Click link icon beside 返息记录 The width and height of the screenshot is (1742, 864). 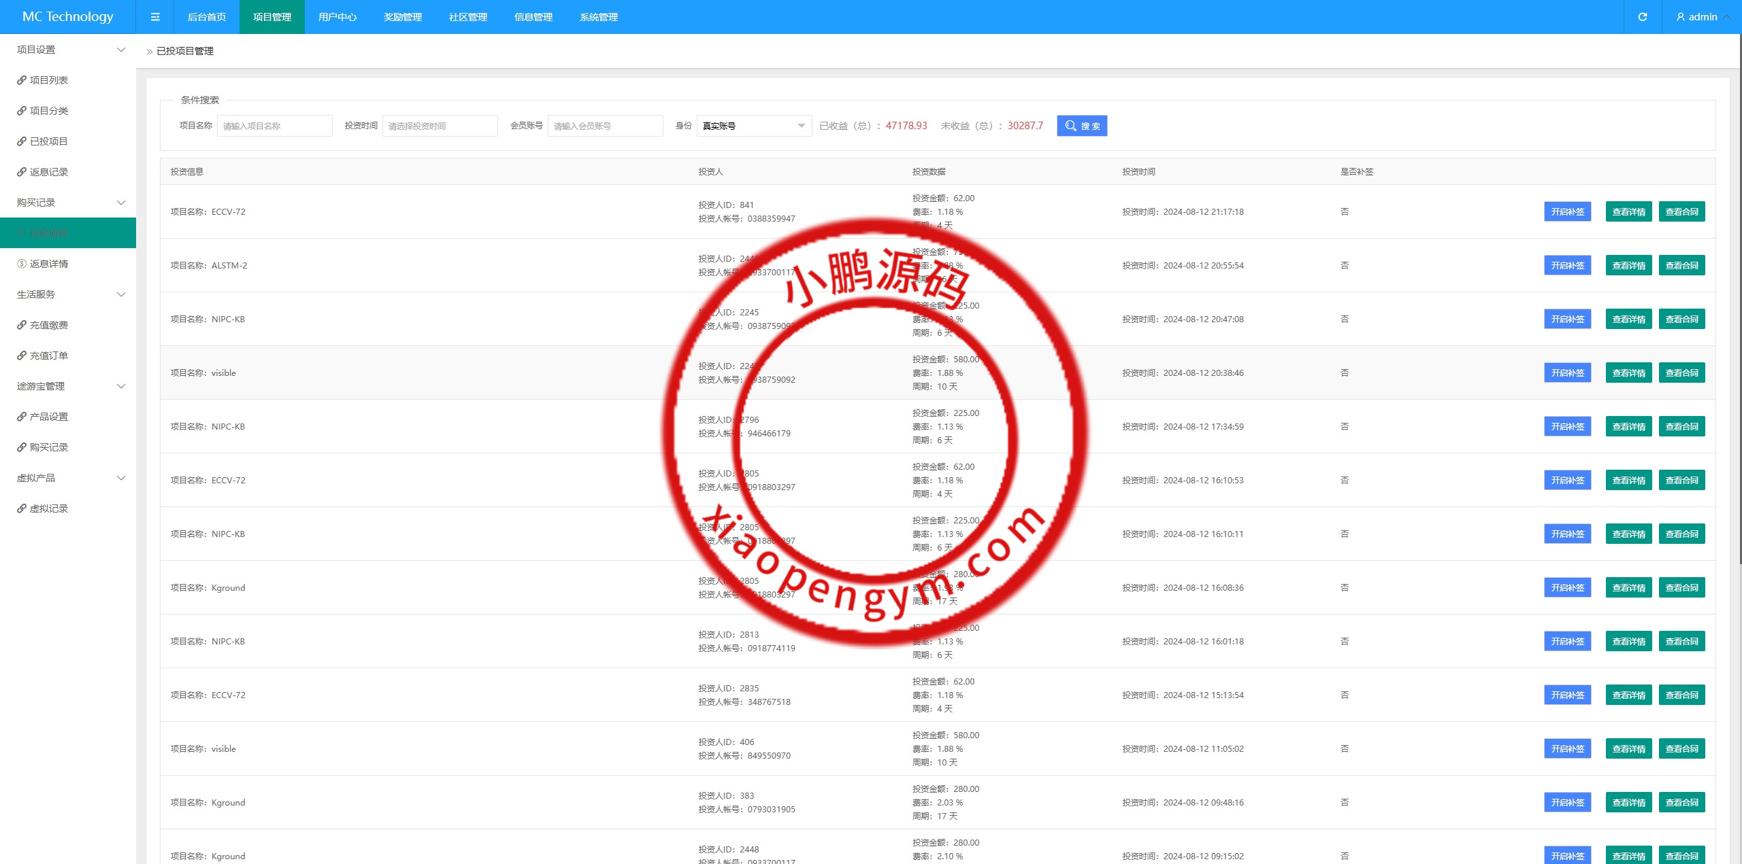click(22, 172)
